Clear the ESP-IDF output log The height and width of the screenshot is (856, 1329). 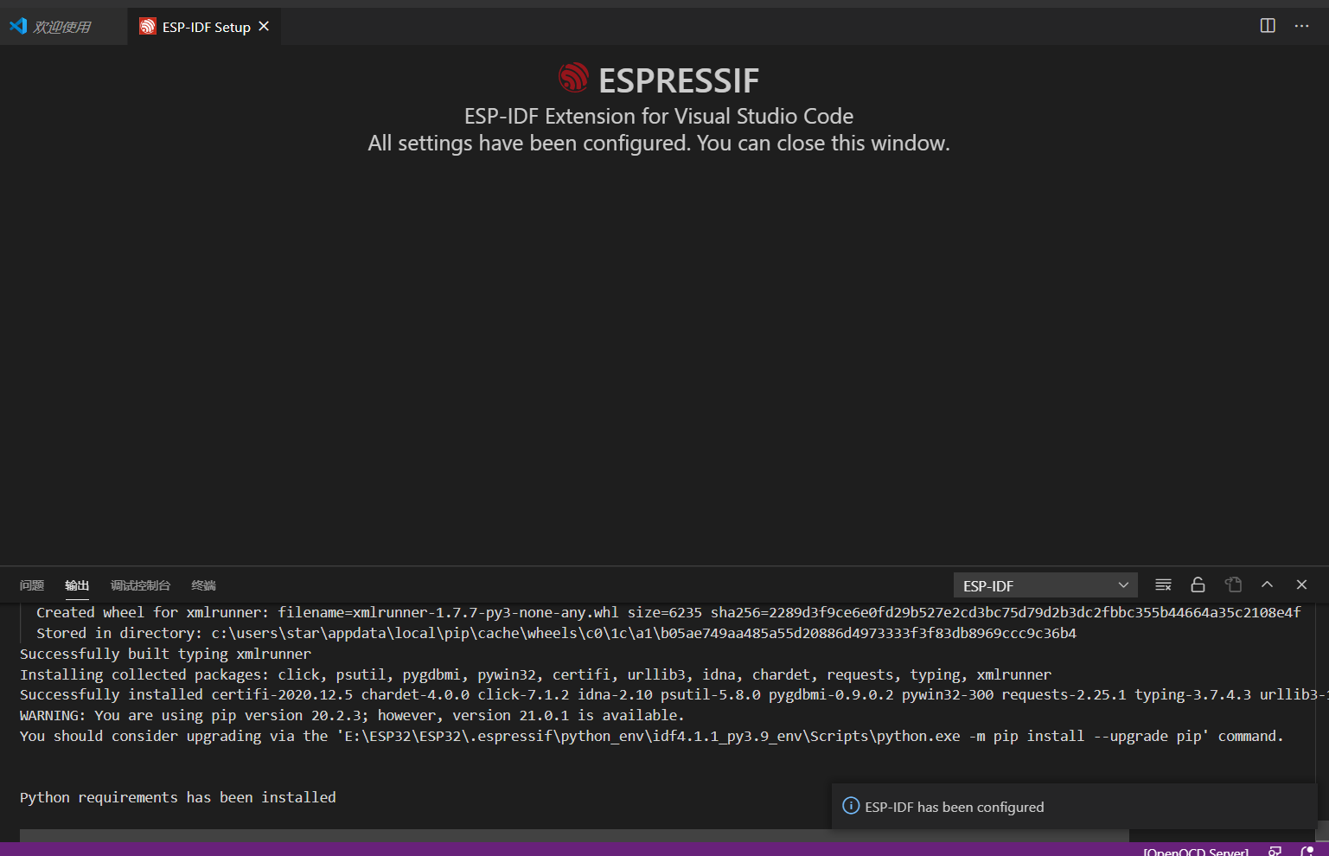point(1163,585)
